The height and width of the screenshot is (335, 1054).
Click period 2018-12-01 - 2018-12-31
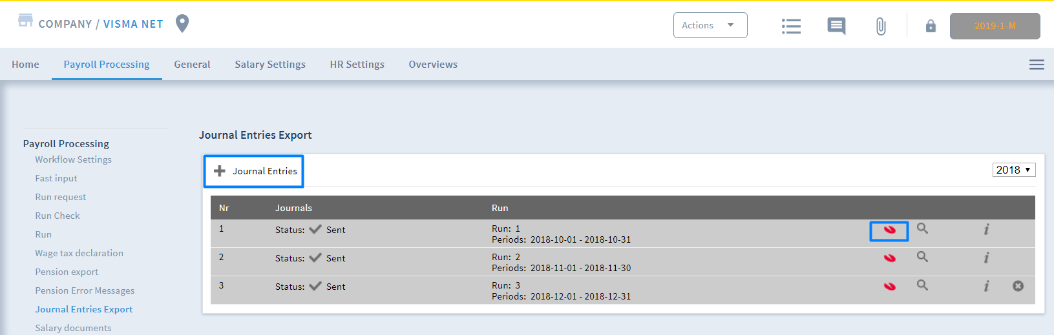[580, 296]
